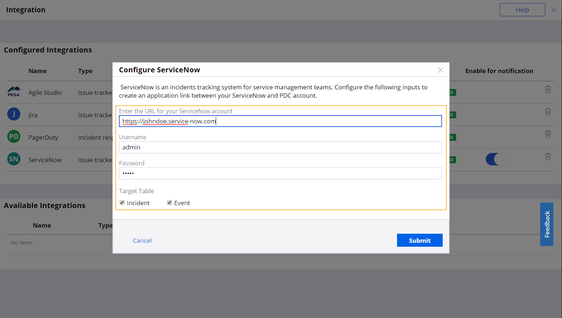Uncheck the Incident target table checkbox
Image resolution: width=562 pixels, height=318 pixels.
coord(122,202)
